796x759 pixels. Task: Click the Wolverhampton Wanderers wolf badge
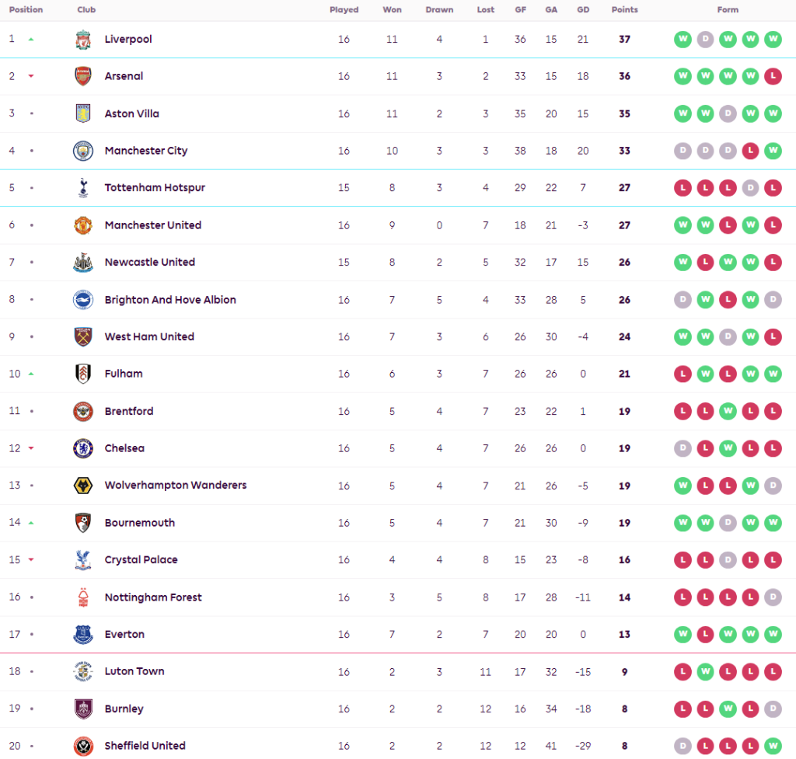(x=83, y=486)
